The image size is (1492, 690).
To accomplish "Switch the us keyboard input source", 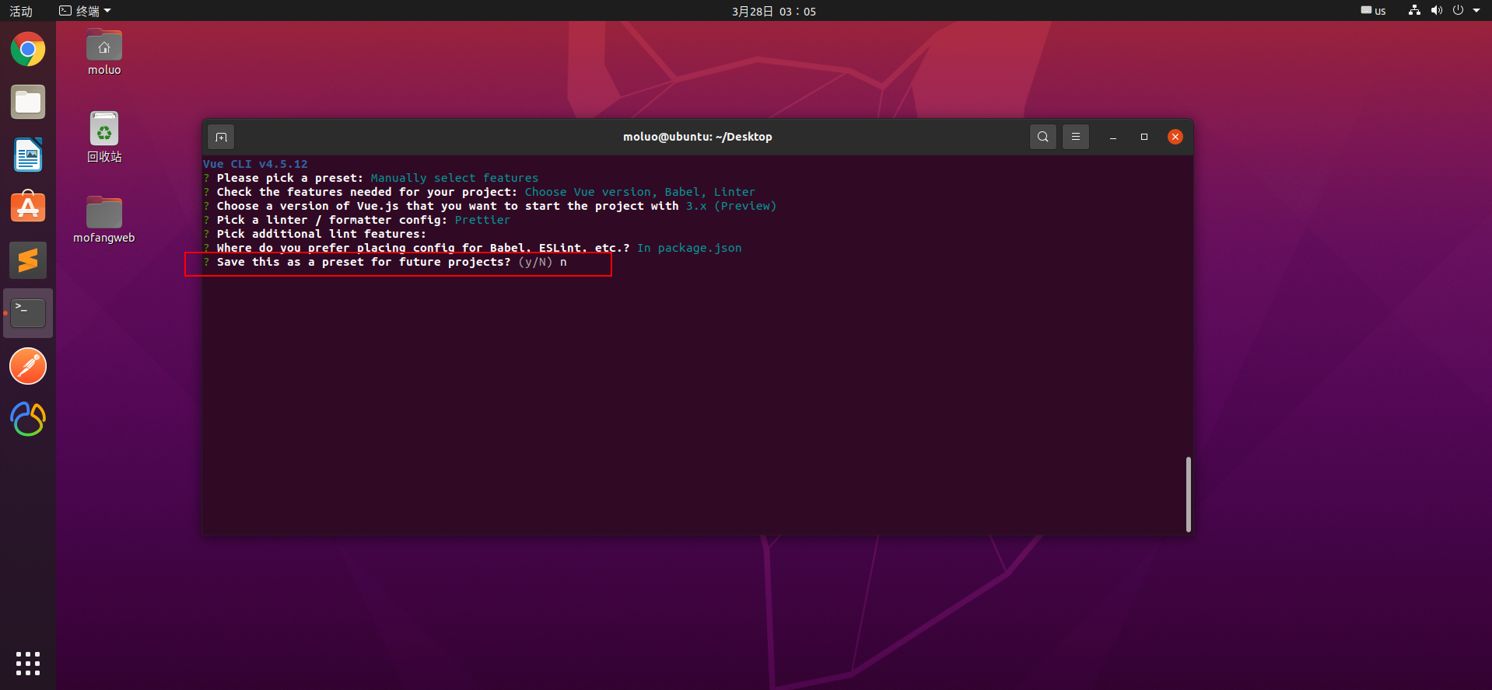I will (x=1374, y=11).
